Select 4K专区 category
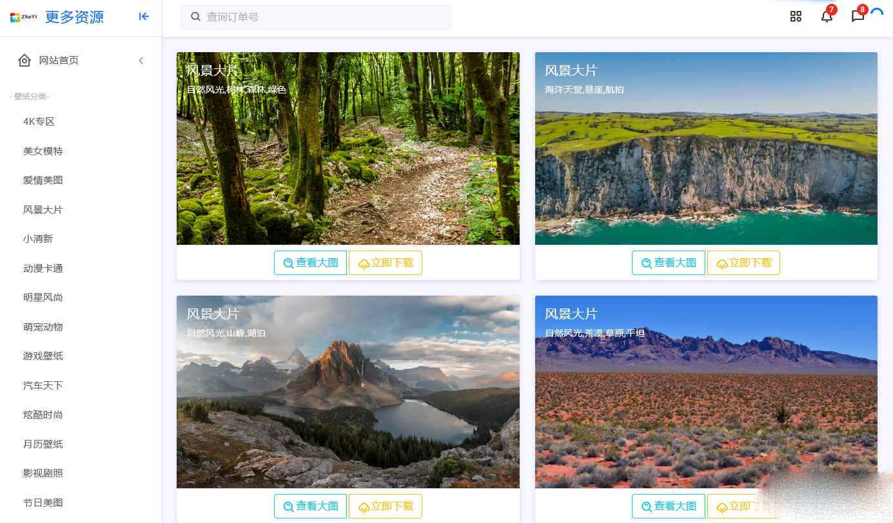Viewport: 893px width, 523px height. click(39, 122)
